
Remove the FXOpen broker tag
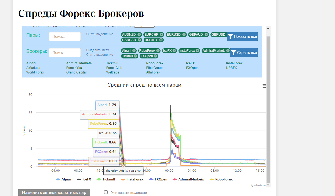coord(155,56)
